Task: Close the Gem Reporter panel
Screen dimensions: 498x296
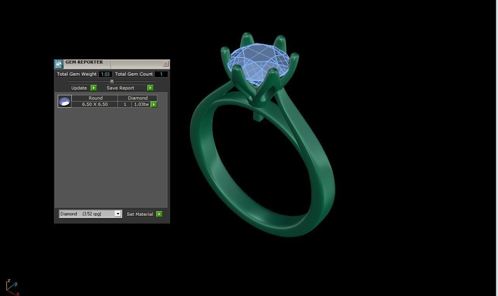Action: pyautogui.click(x=166, y=64)
